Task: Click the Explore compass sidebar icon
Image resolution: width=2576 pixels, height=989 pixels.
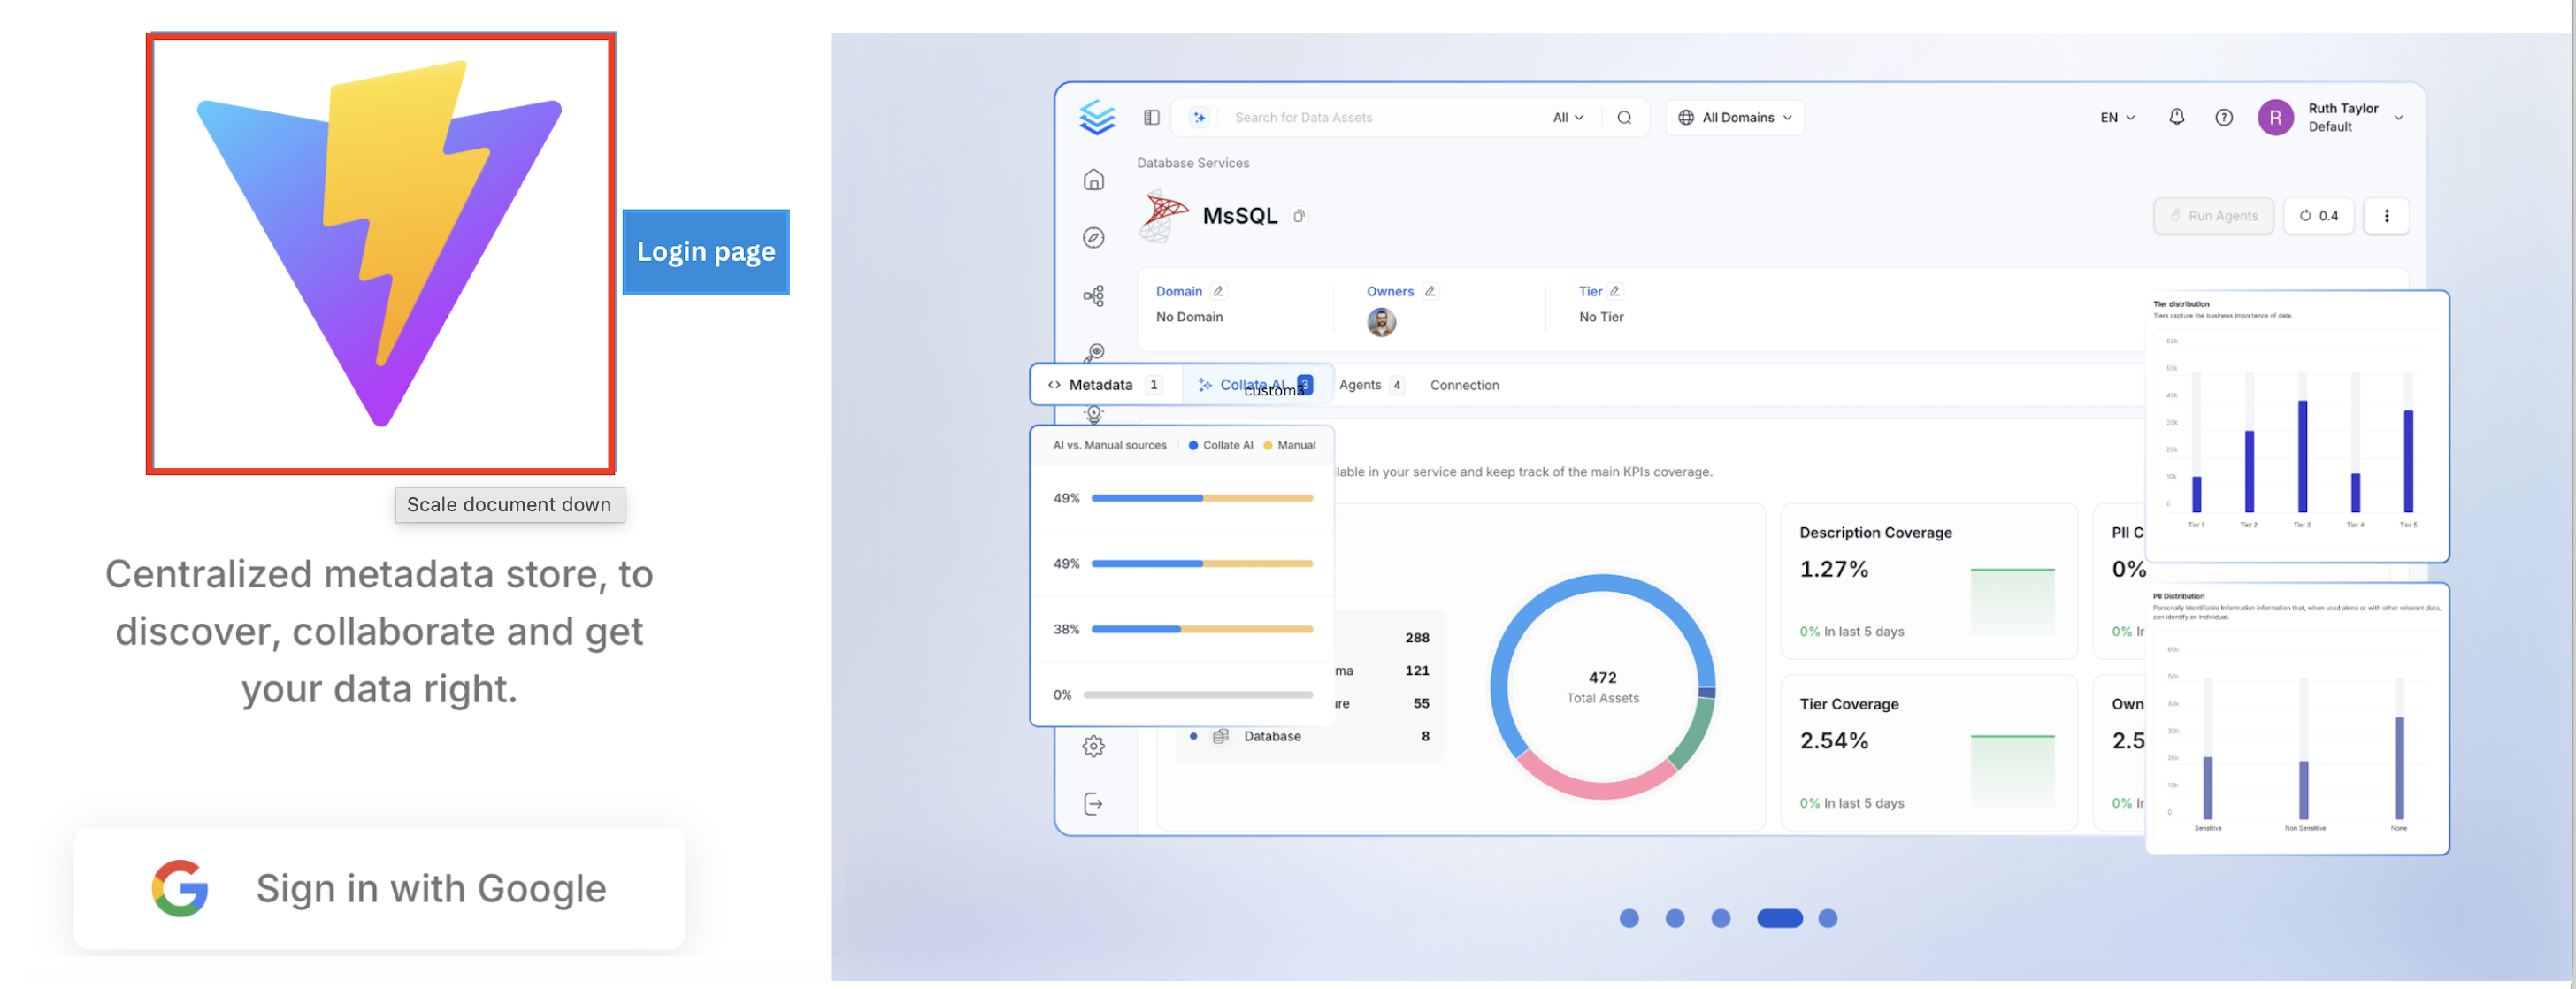Action: tap(1094, 238)
